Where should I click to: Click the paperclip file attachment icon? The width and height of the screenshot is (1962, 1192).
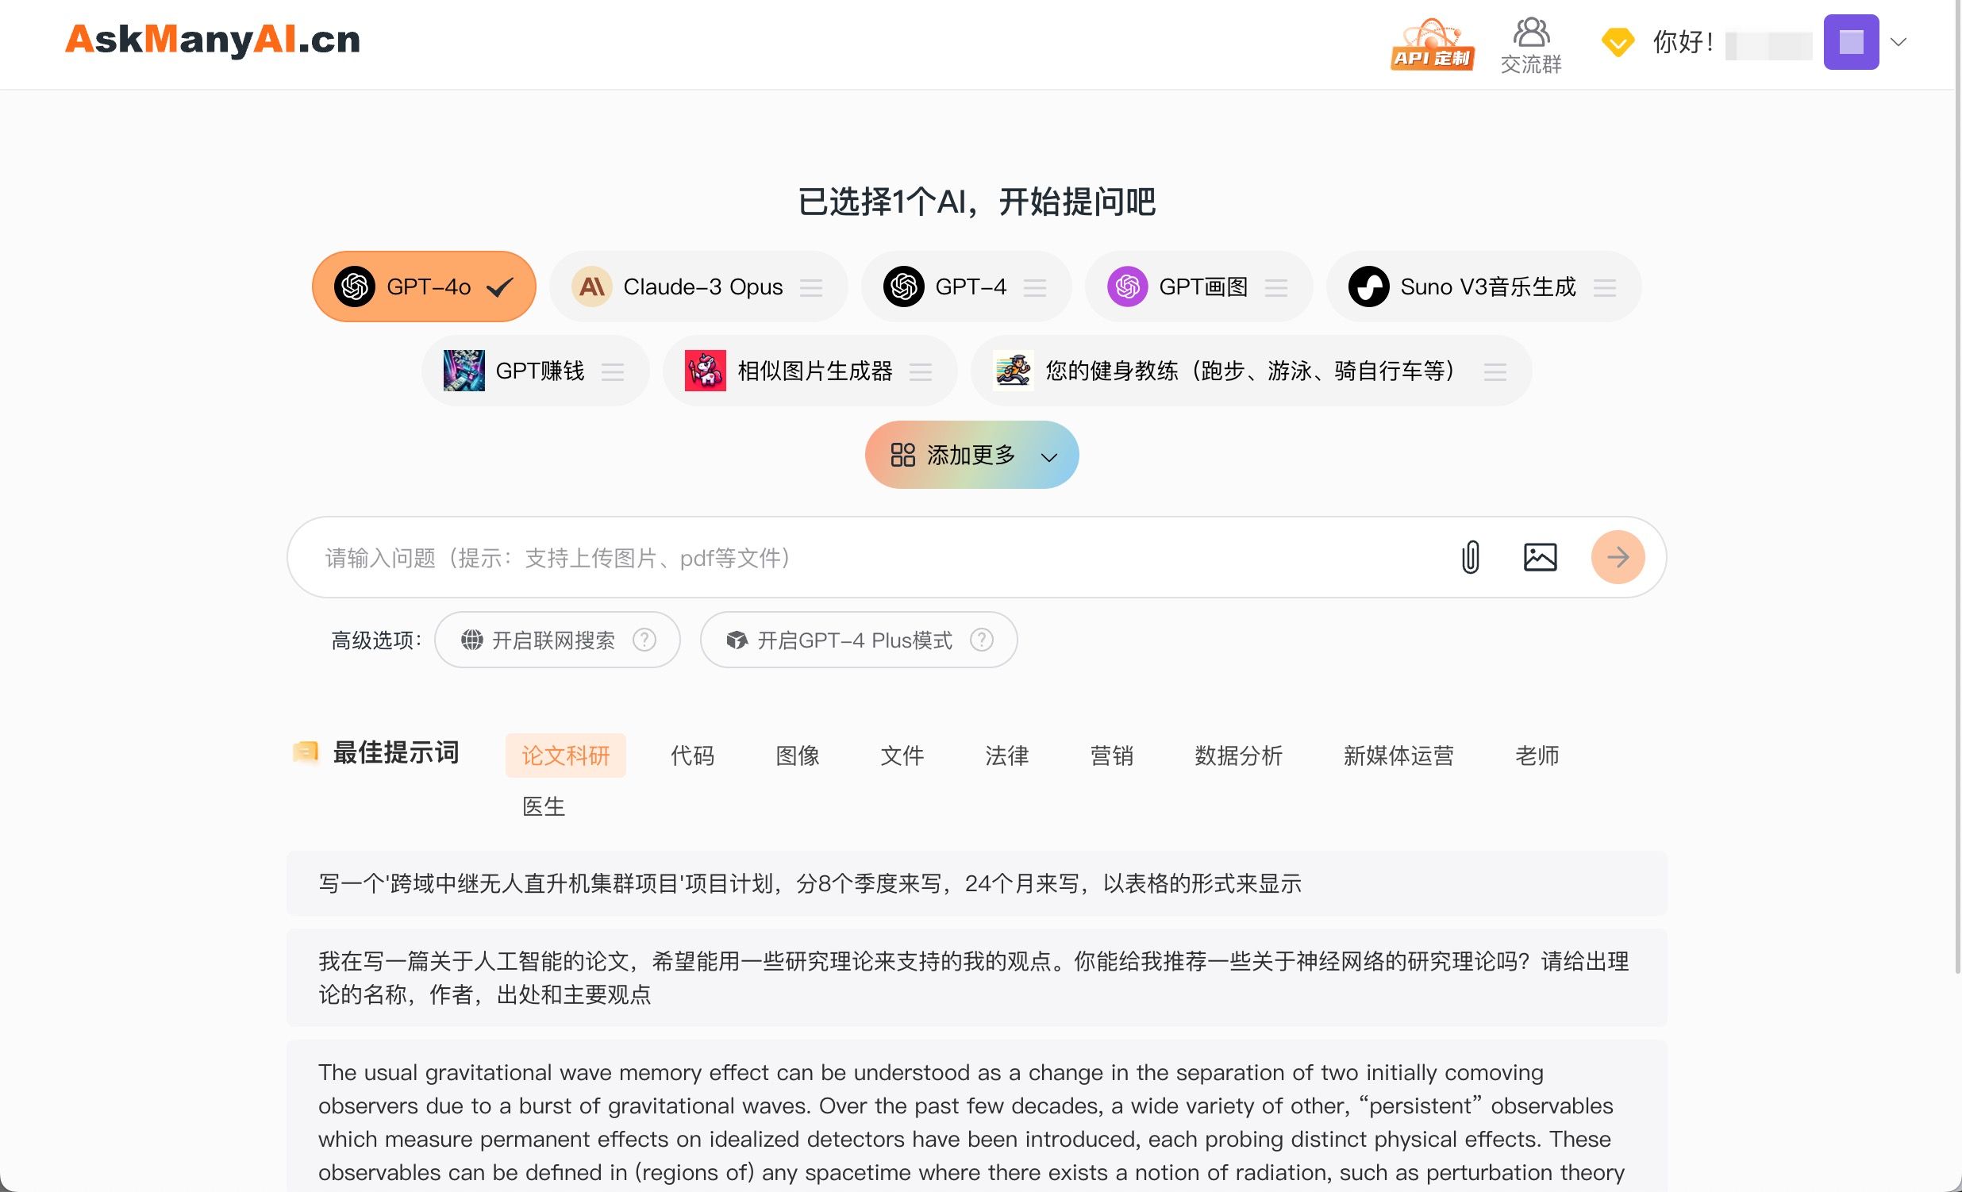[x=1470, y=556]
